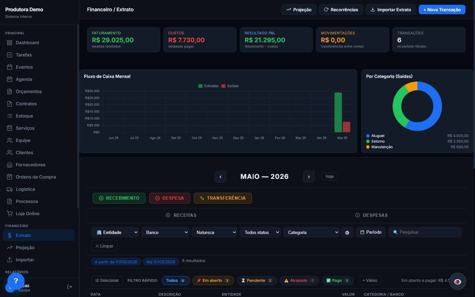The height and width of the screenshot is (297, 475).
Task: Open sidebar Projeção trend icon
Action: (10, 247)
